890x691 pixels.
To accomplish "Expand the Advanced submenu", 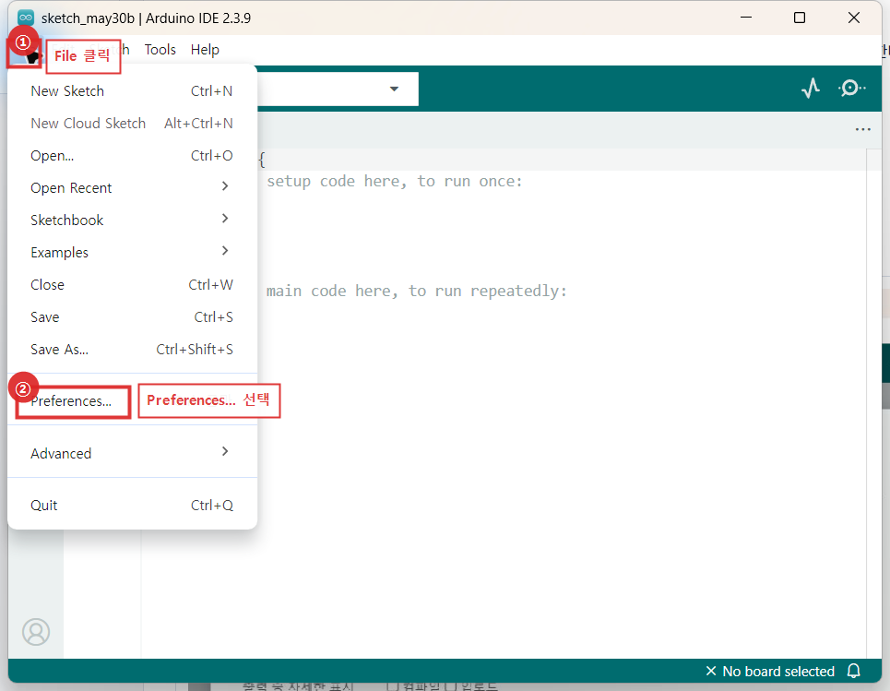I will (132, 453).
